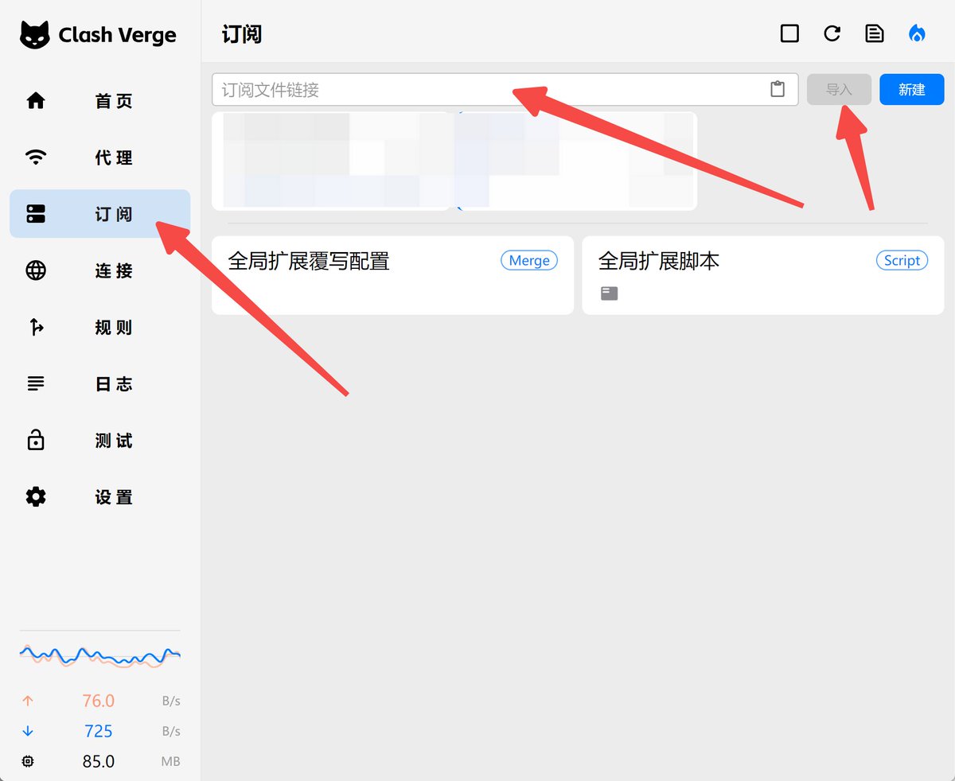
Task: Click the memory chip icon near 85.0 MB
Action: [x=29, y=761]
